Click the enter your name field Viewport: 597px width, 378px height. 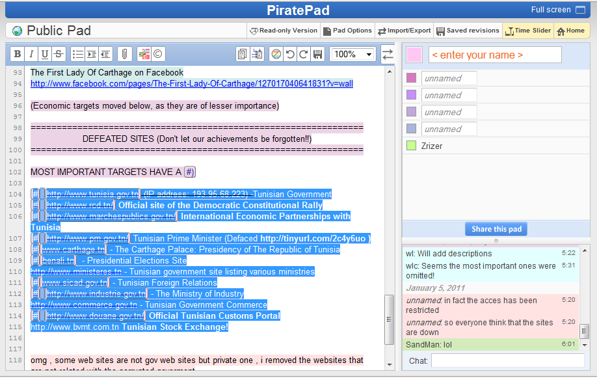coord(495,55)
